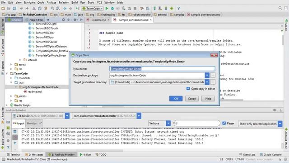Click the green Run play icon
The width and height of the screenshot is (289, 163).
(x=107, y=8)
